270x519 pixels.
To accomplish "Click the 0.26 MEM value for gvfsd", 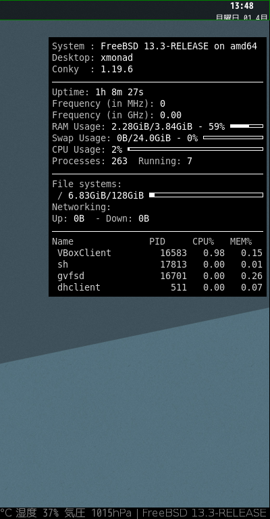I will pyautogui.click(x=252, y=276).
